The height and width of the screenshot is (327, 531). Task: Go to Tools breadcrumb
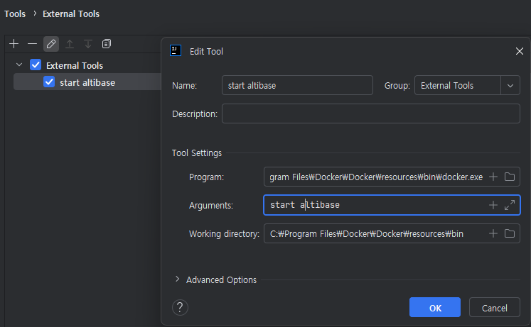(15, 13)
